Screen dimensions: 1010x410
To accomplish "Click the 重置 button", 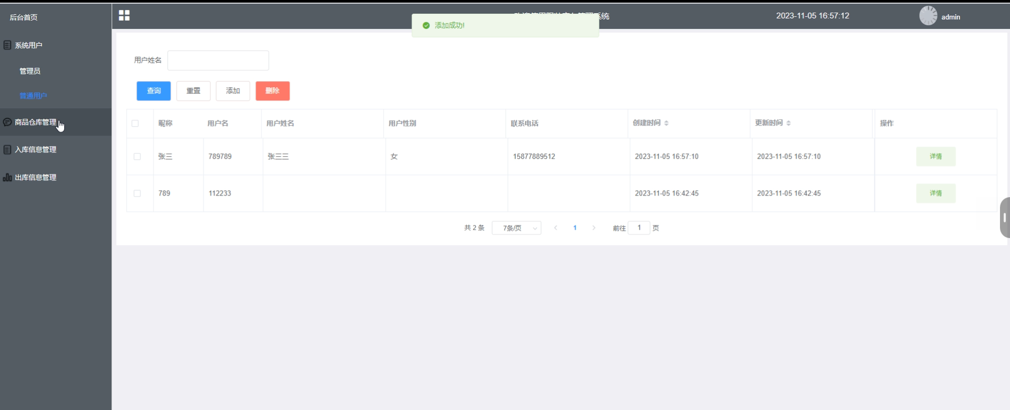I will click(x=194, y=91).
